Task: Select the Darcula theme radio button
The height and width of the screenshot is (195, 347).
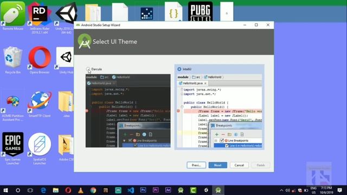Action: 88,69
